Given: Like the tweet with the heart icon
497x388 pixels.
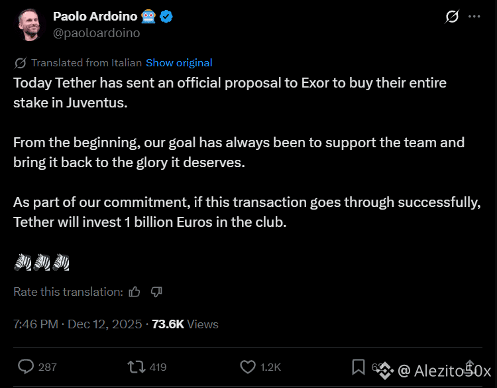Looking at the screenshot, I should [x=248, y=367].
